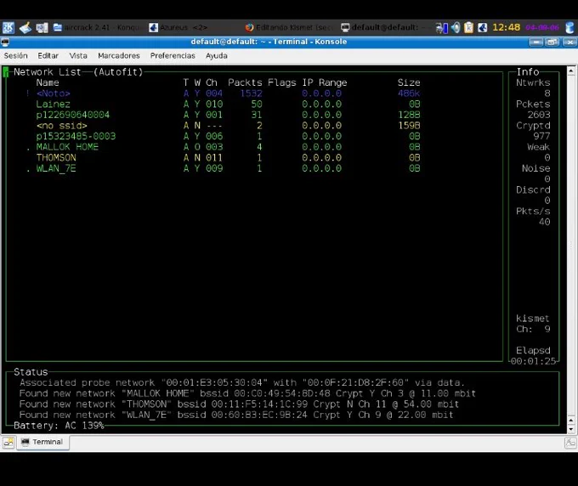This screenshot has width=578, height=486.
Task: Open Konsole window menu icon in title bar
Action: click(x=5, y=42)
